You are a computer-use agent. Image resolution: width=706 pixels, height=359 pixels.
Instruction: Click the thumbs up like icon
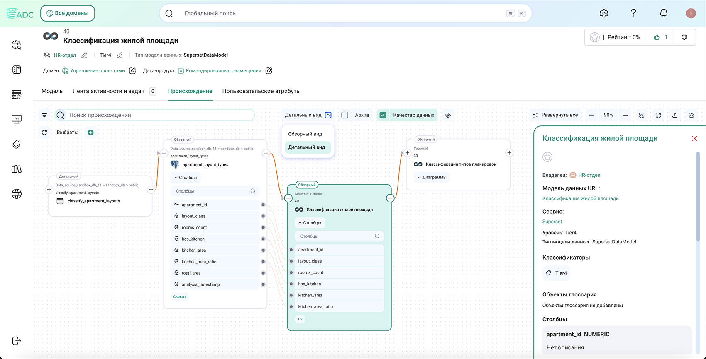(657, 37)
